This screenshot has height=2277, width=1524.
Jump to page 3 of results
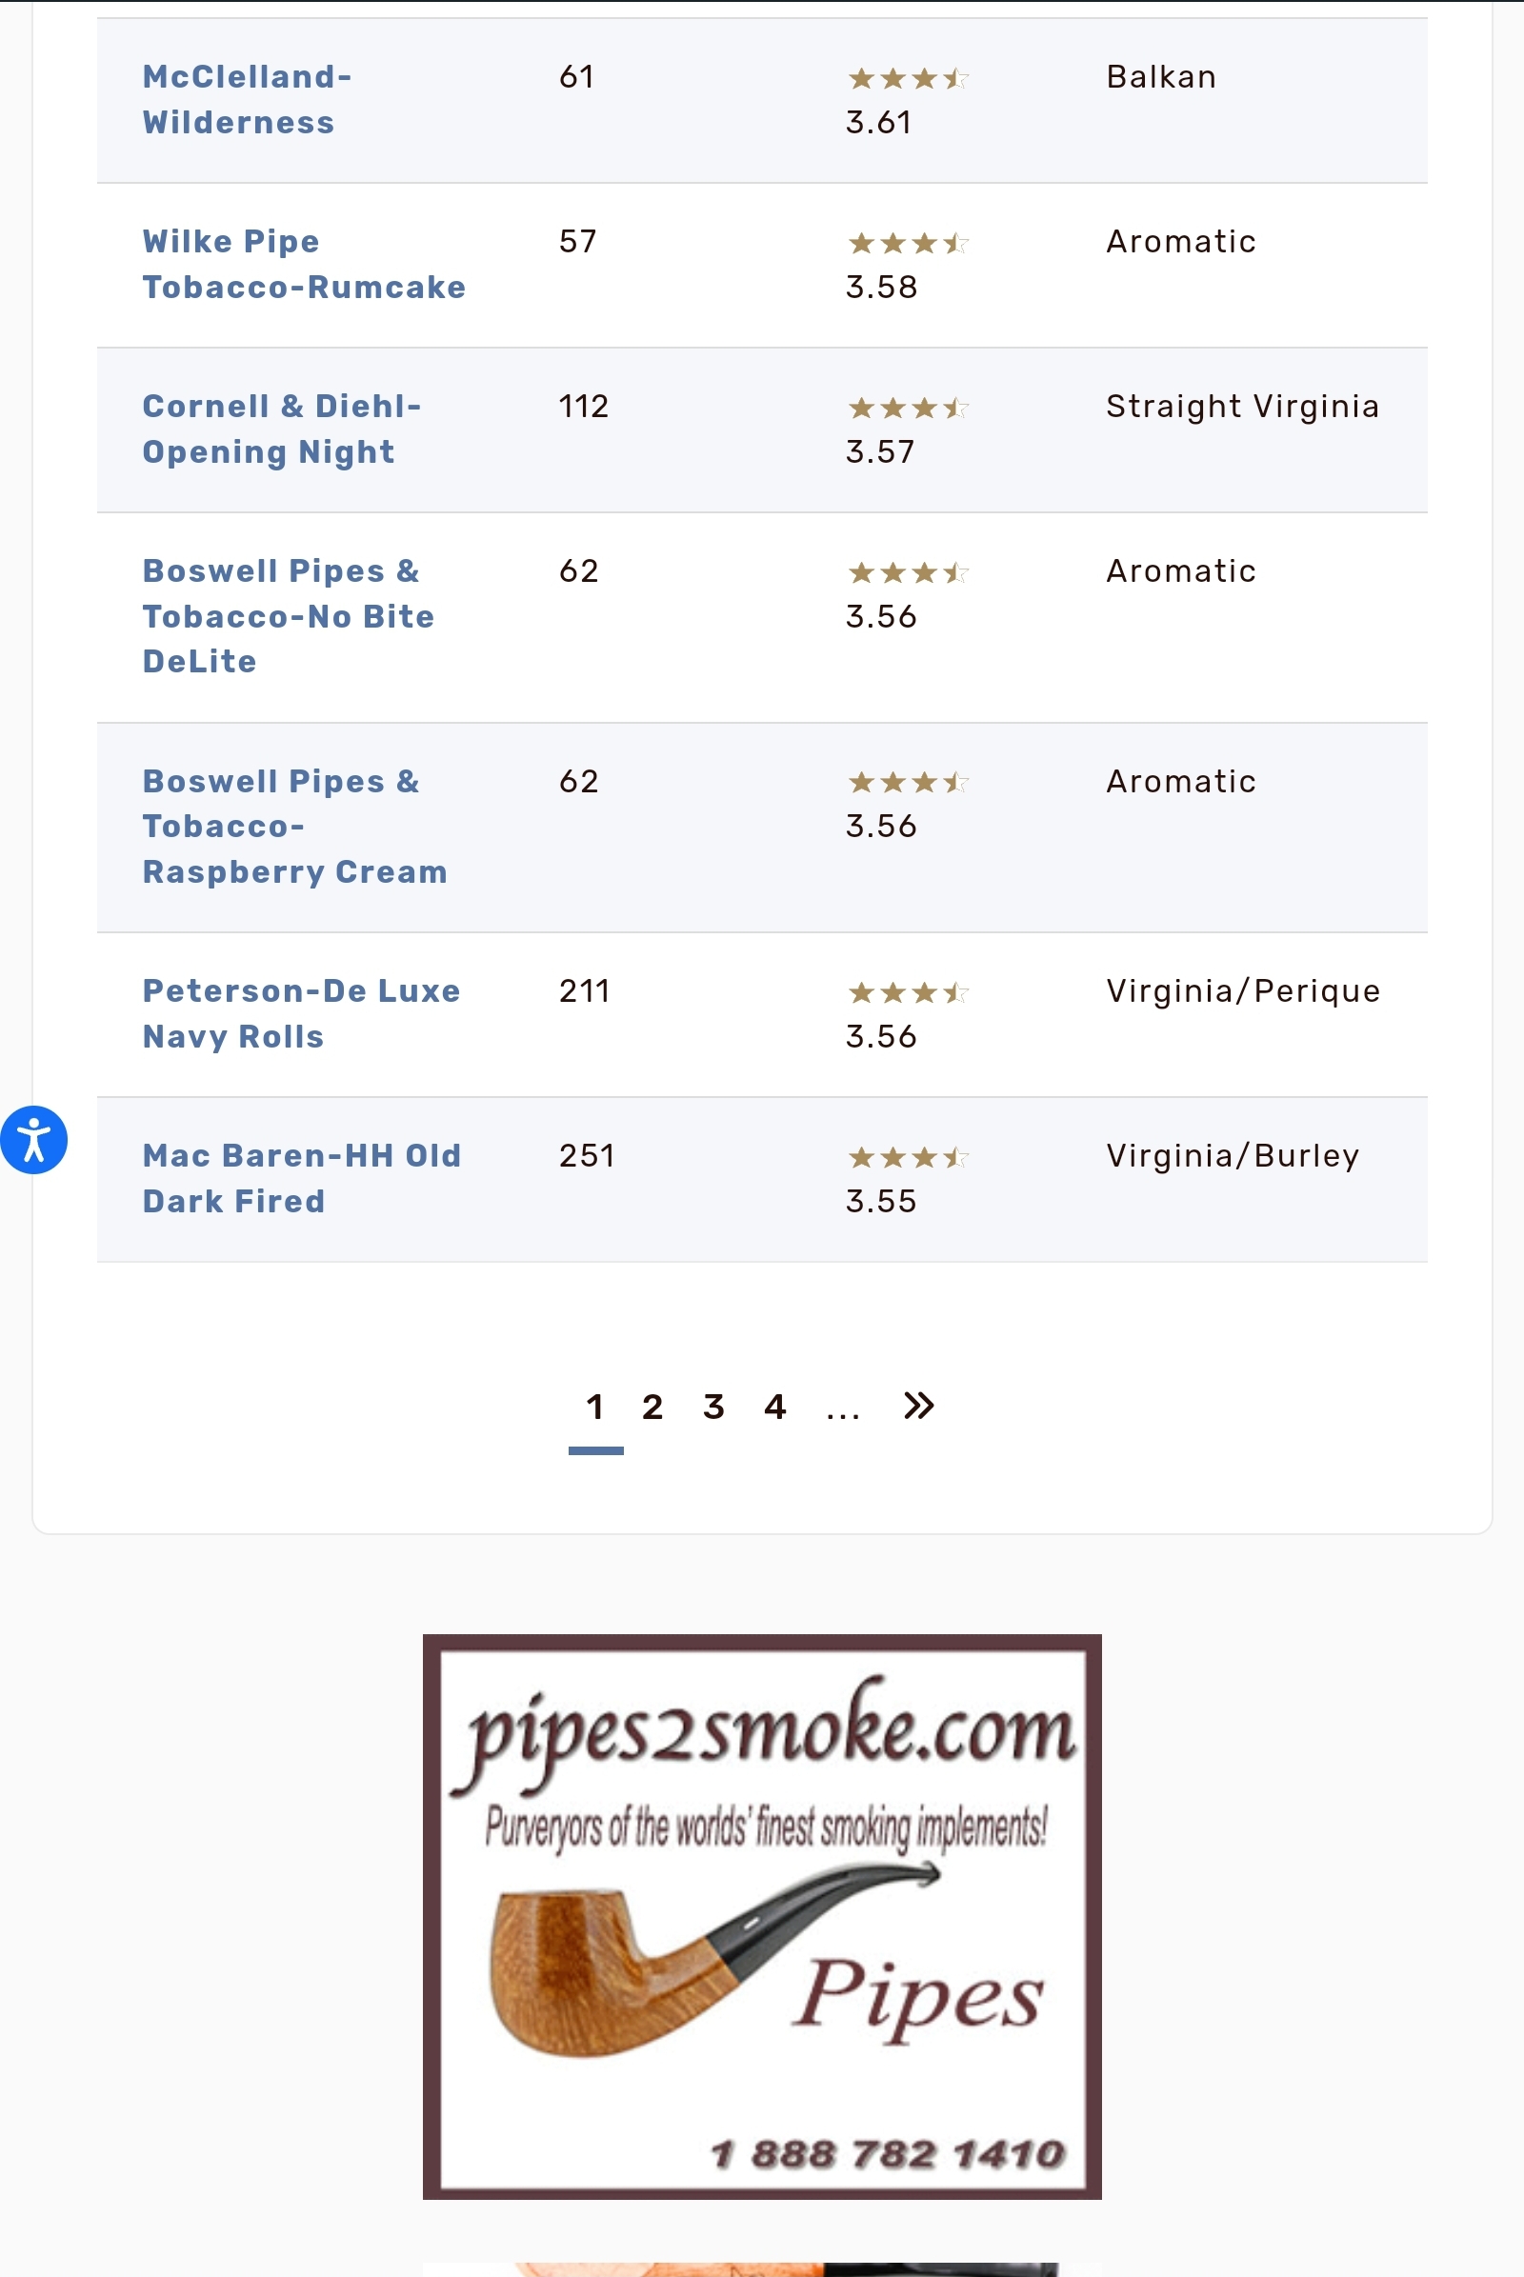click(713, 1407)
